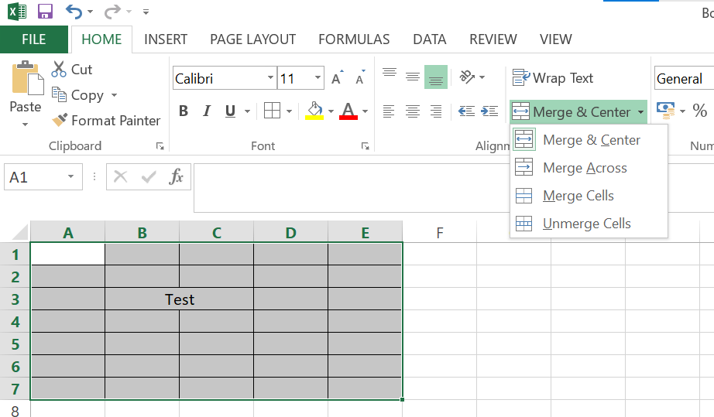Toggle Align Right

point(436,111)
